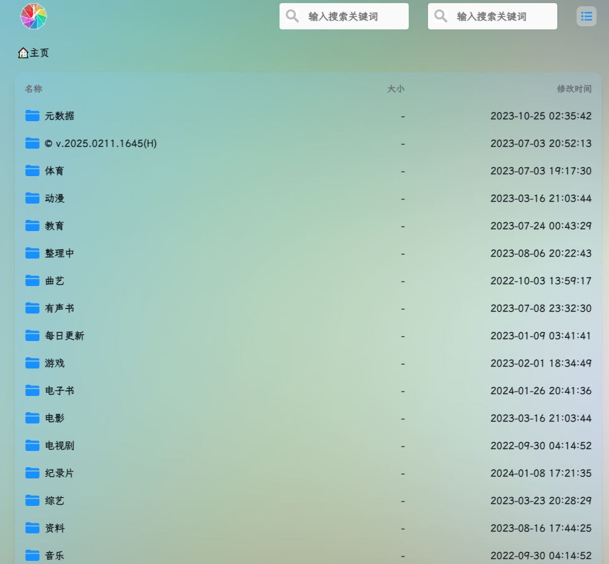Open the 元数据 folder name
The image size is (609, 564).
[59, 116]
